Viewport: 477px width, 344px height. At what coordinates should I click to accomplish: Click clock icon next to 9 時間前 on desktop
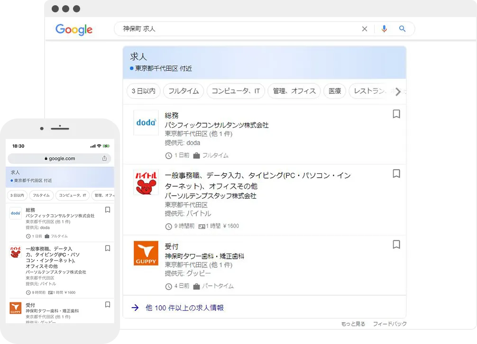[x=168, y=226]
